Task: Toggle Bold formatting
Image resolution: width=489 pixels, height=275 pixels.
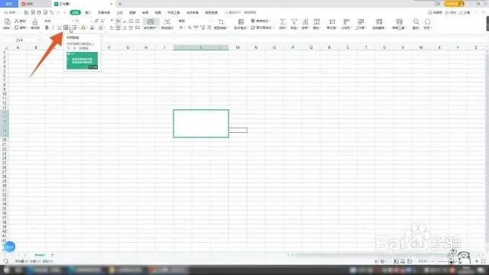Action: 47,27
